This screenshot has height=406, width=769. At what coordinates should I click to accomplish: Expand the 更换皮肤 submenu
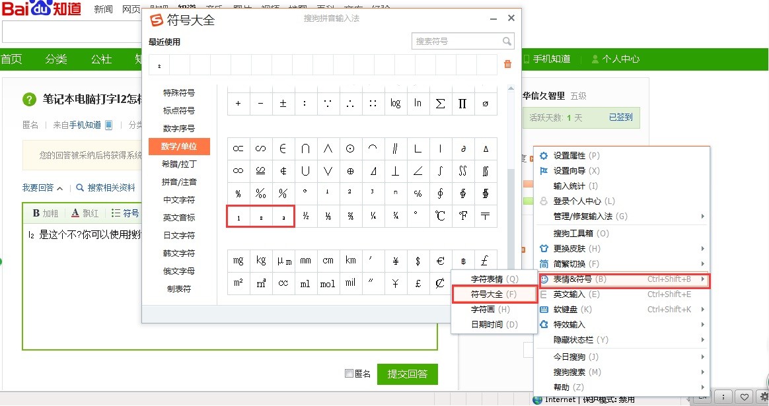[x=622, y=249]
